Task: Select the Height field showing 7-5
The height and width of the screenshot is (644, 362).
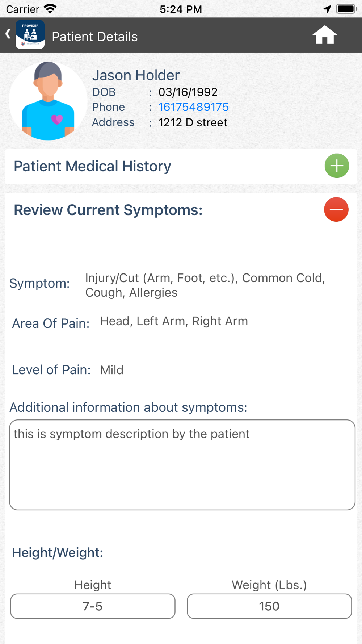Action: (x=93, y=606)
